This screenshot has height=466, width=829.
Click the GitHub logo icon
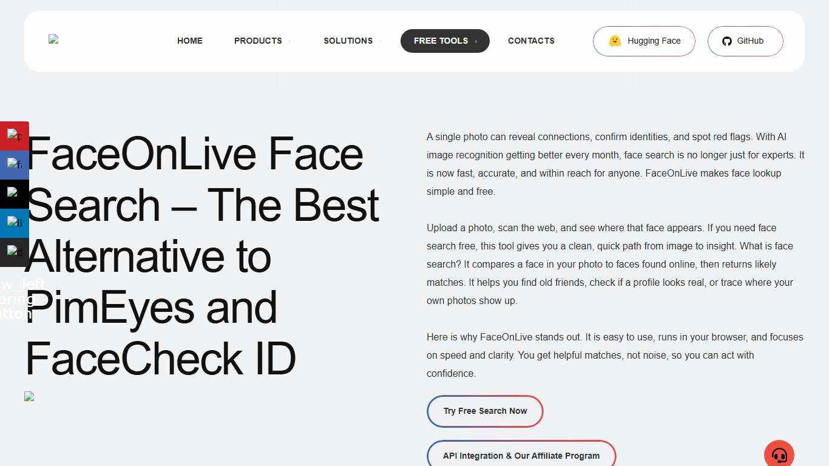726,41
